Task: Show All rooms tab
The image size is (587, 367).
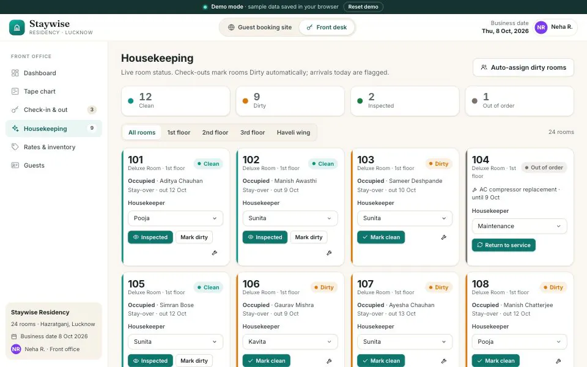Action: pyautogui.click(x=142, y=133)
